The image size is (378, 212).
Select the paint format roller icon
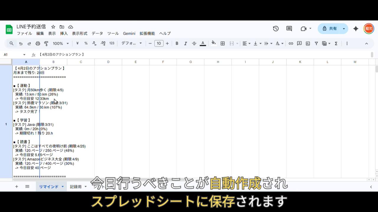(46, 44)
